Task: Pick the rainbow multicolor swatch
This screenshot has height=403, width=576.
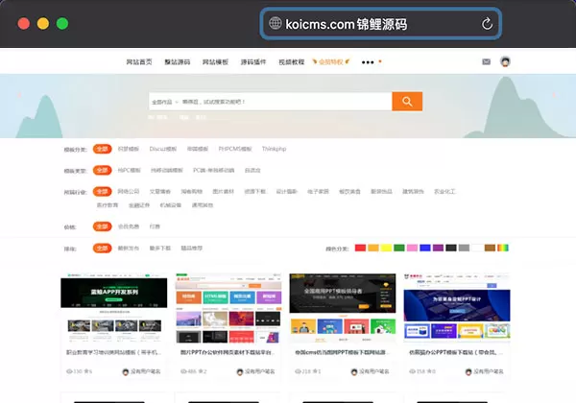Action: 503,249
